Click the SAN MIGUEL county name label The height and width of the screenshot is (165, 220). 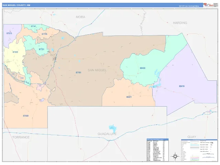(x=97, y=70)
